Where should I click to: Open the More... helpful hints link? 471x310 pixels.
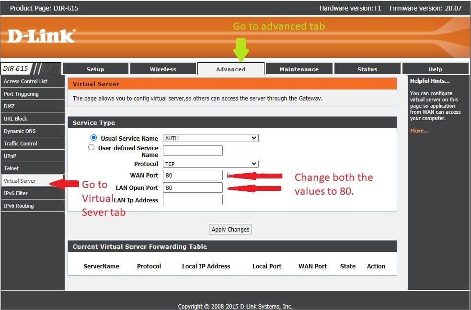point(419,131)
